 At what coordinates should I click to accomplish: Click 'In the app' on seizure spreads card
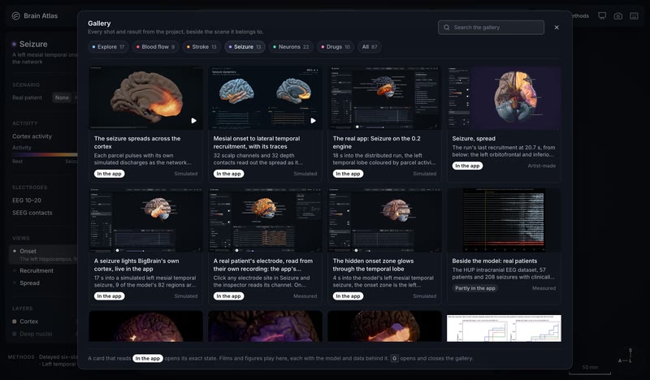click(109, 174)
